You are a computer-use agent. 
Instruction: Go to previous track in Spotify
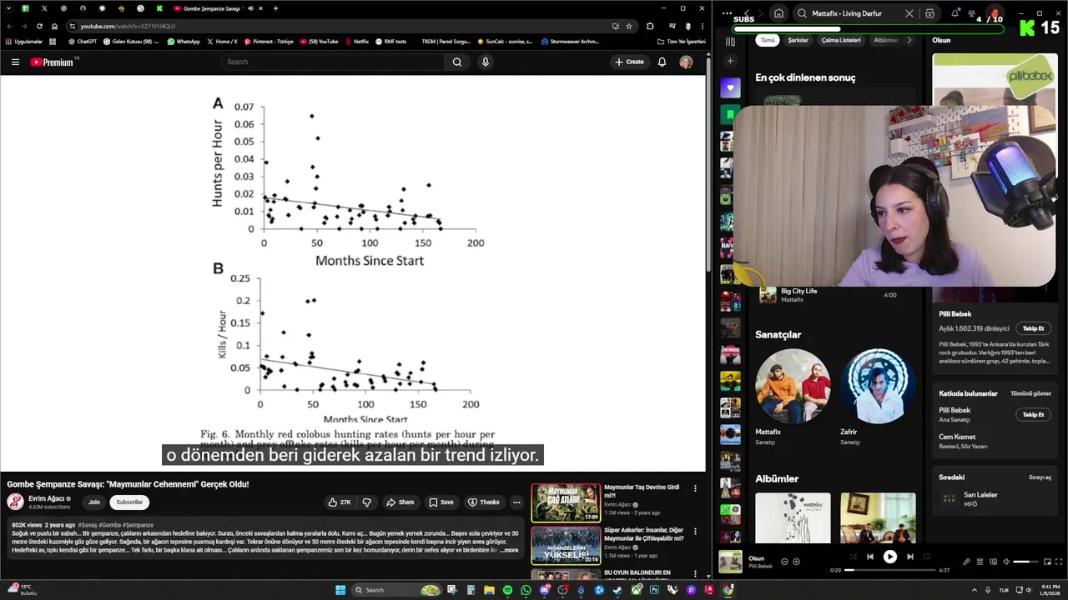click(870, 557)
